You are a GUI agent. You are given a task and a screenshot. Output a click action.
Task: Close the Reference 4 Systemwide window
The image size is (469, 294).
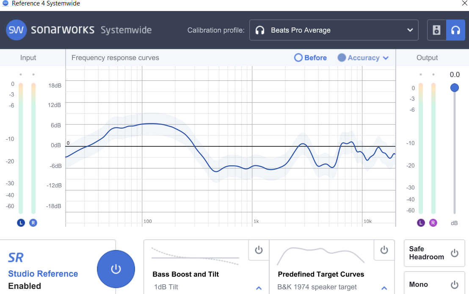point(464,3)
